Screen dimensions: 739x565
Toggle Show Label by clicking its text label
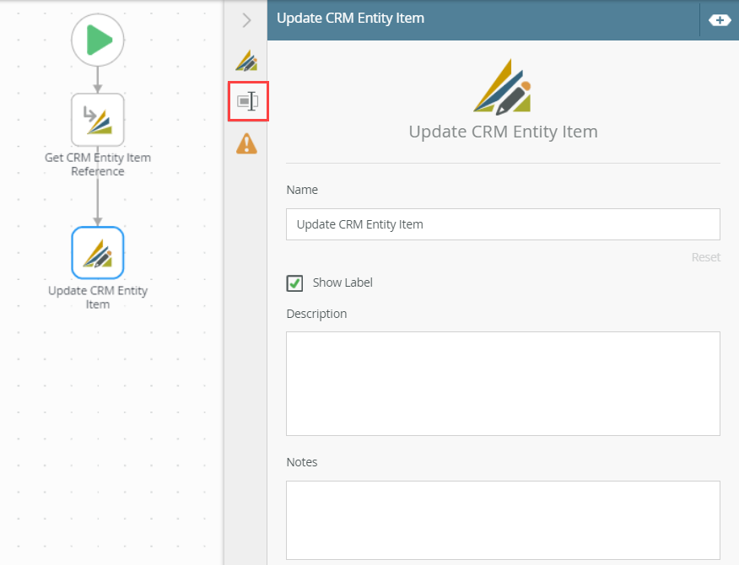tap(340, 282)
